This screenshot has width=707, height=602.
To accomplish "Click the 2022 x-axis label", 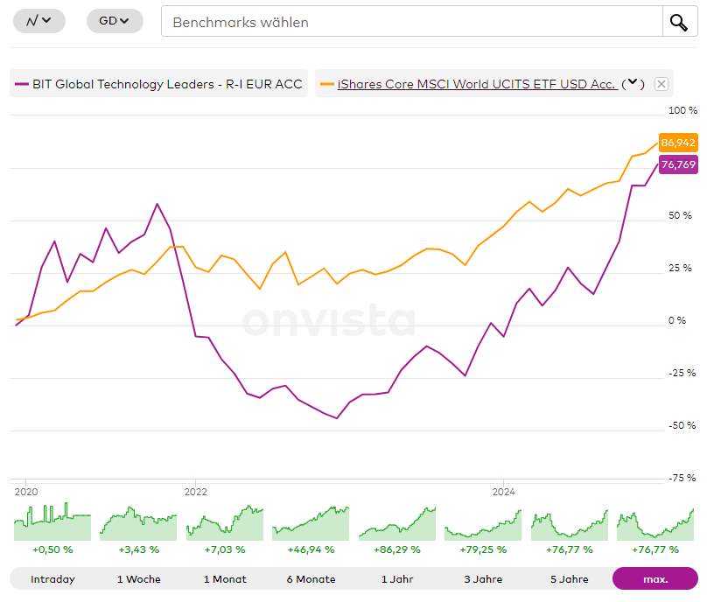I will pyautogui.click(x=196, y=492).
